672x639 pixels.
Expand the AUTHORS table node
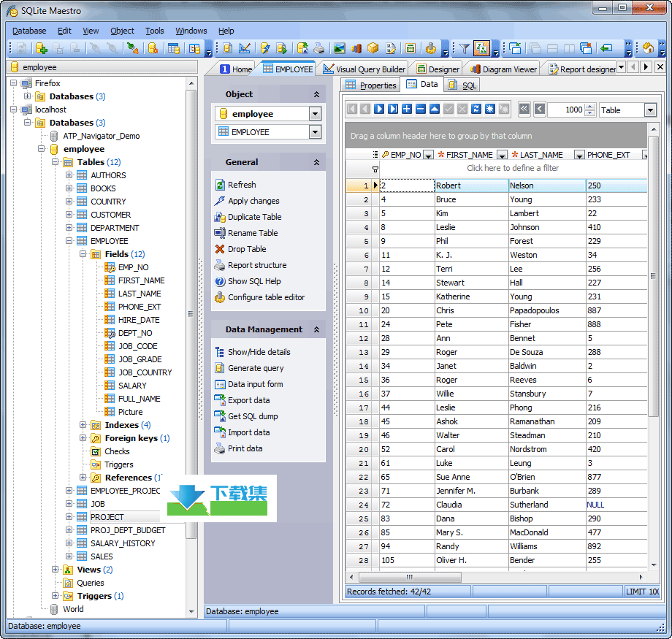click(69, 175)
